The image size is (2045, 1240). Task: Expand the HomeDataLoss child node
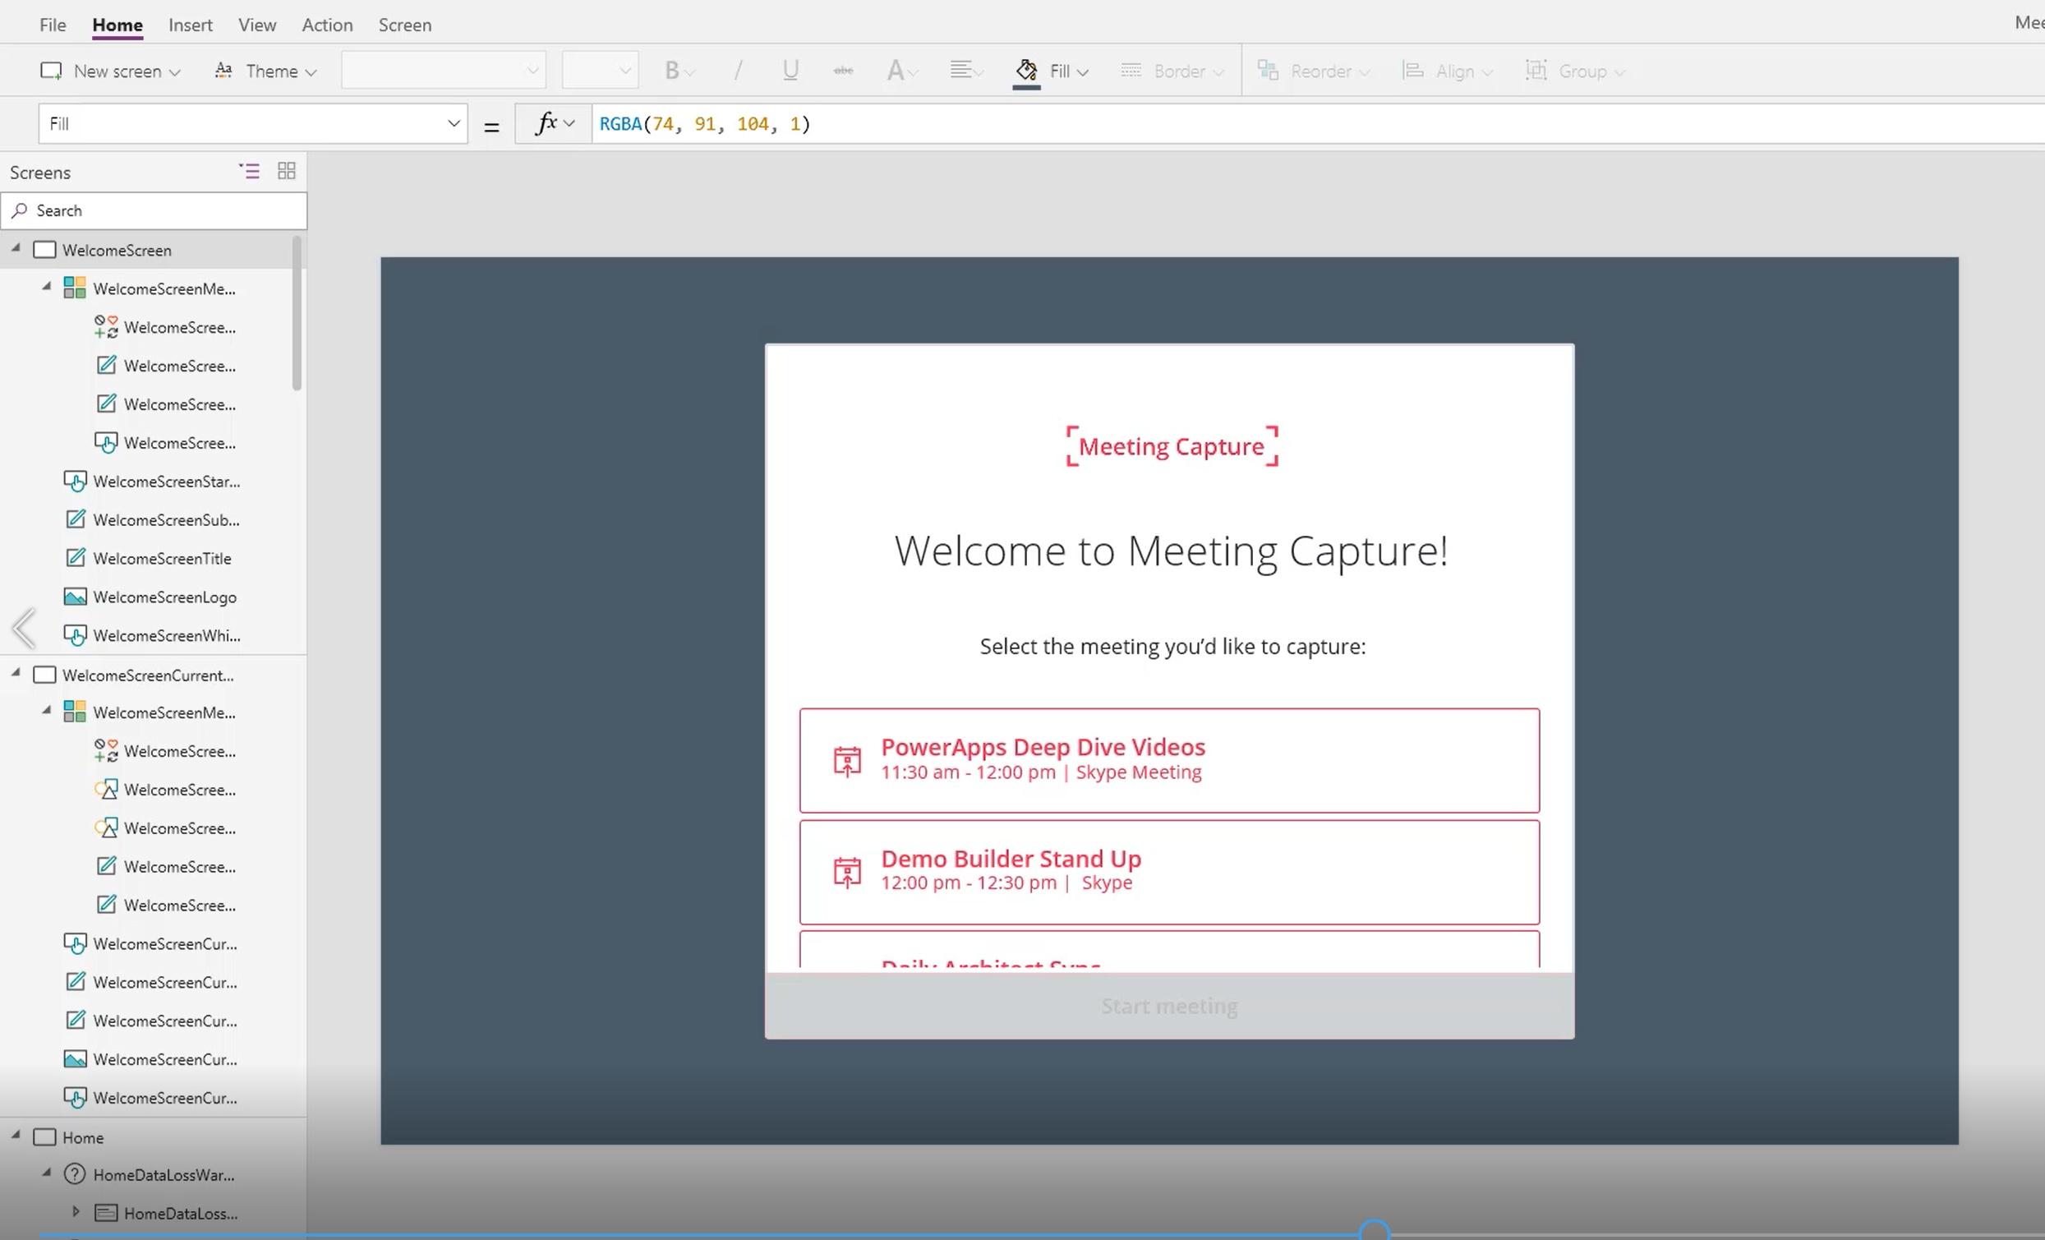coord(76,1212)
